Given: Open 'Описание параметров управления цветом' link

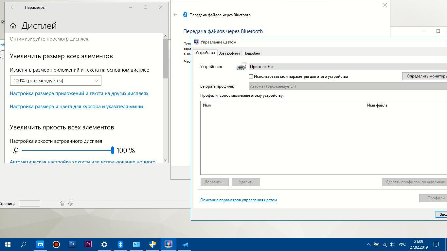Looking at the screenshot, I should (x=239, y=200).
